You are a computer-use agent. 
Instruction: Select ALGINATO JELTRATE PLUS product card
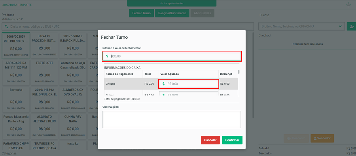44,126
